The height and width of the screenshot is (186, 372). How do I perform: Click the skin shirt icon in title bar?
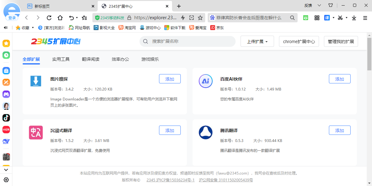[330, 5]
